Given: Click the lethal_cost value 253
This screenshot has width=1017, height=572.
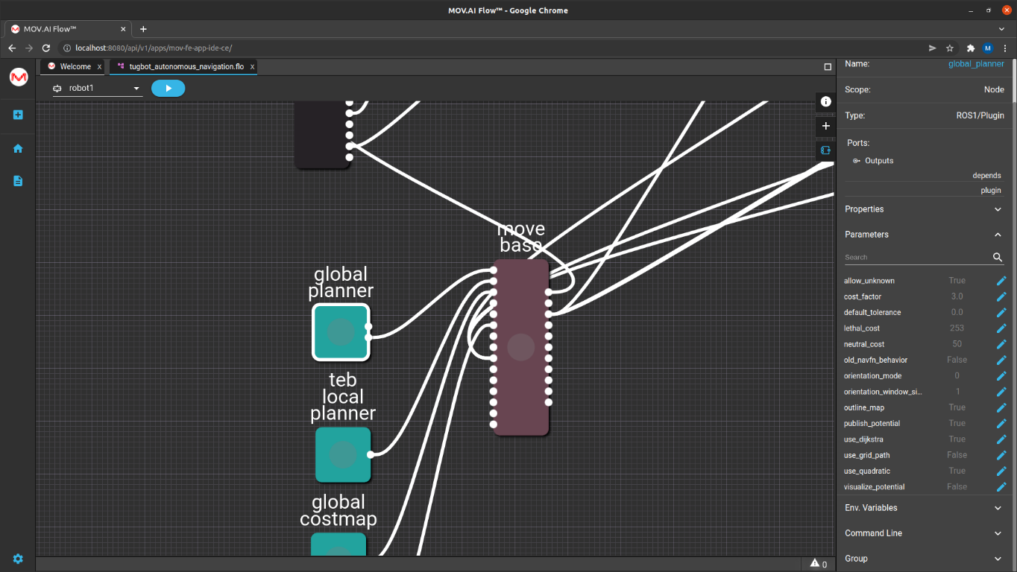Looking at the screenshot, I should click(957, 328).
